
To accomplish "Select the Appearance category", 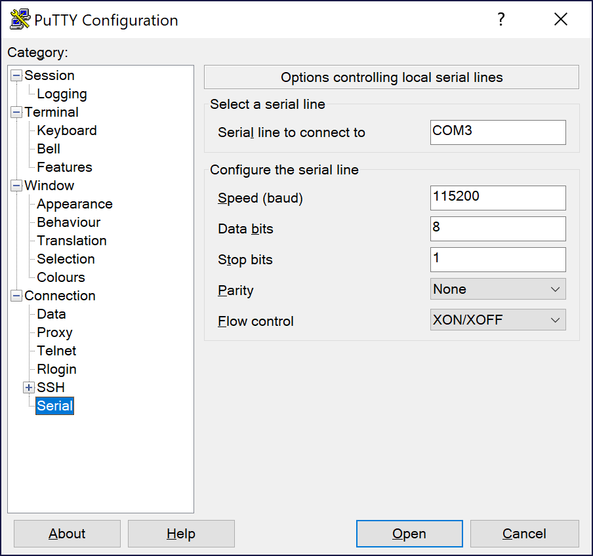I will point(75,204).
